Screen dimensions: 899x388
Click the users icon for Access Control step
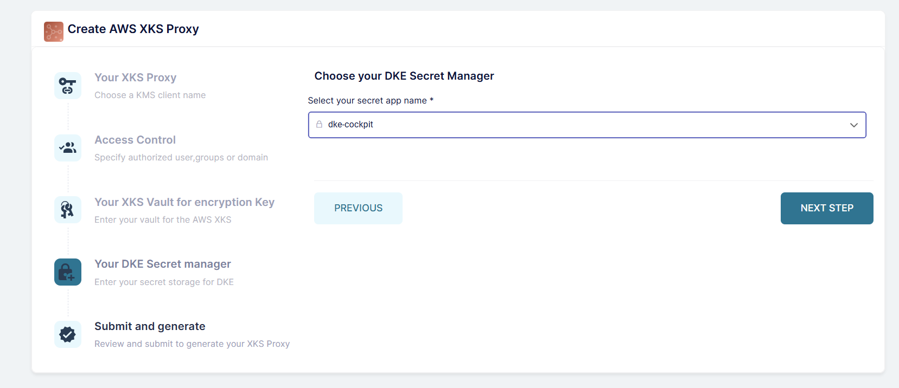coord(68,148)
